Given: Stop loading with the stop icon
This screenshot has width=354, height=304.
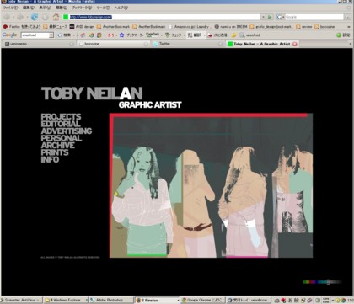Looking at the screenshot, I should (x=46, y=17).
